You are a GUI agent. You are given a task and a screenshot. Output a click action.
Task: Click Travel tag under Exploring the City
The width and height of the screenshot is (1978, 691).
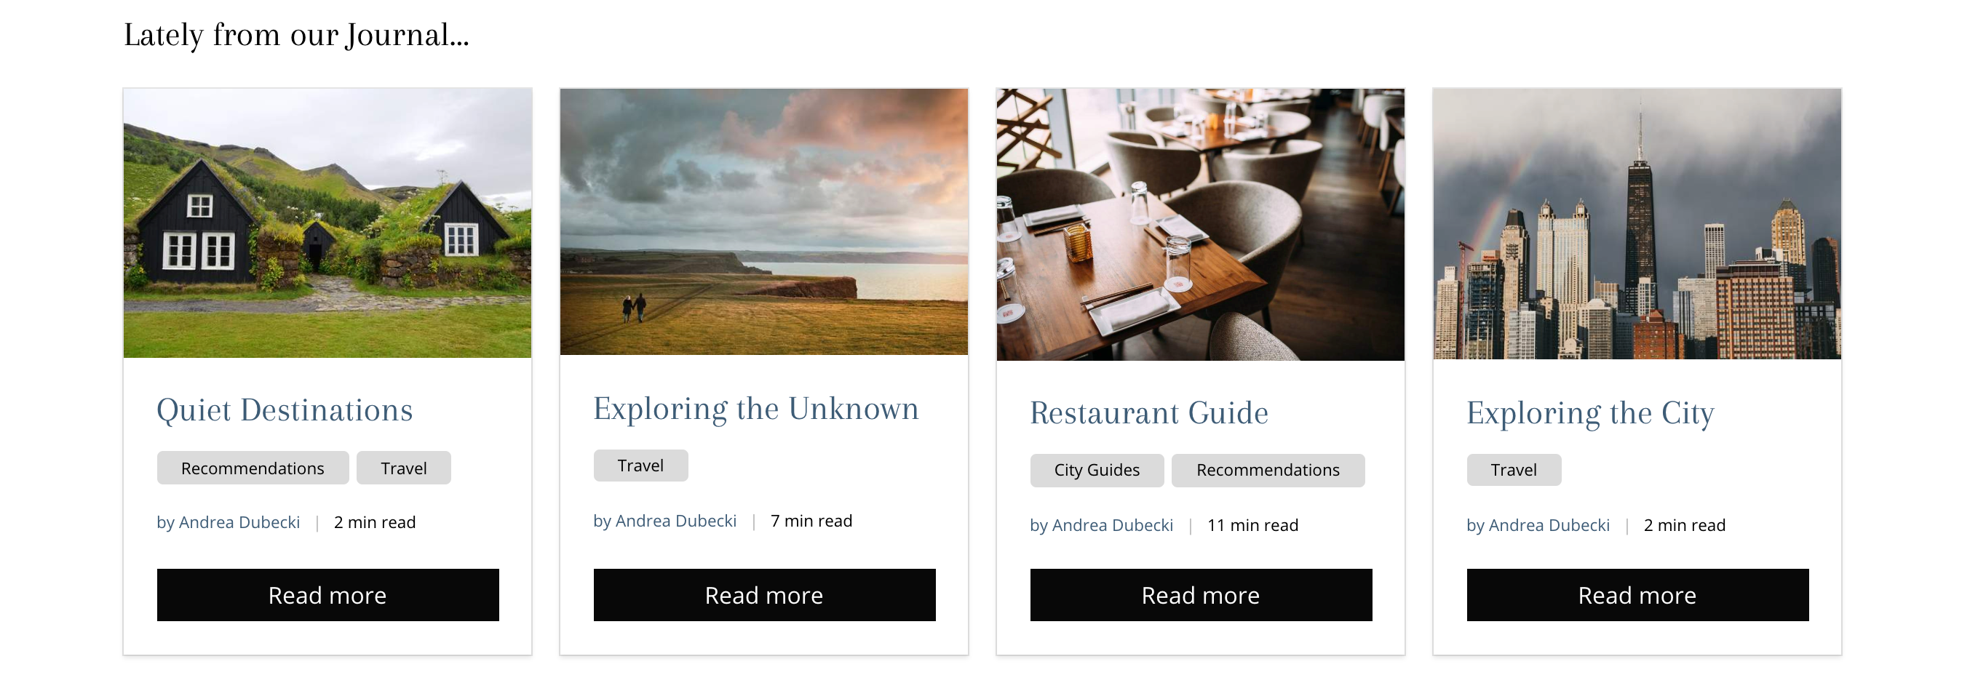(x=1514, y=470)
